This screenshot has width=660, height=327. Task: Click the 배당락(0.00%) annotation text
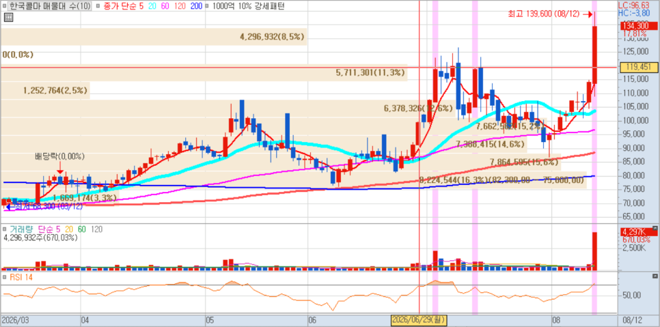(x=59, y=157)
